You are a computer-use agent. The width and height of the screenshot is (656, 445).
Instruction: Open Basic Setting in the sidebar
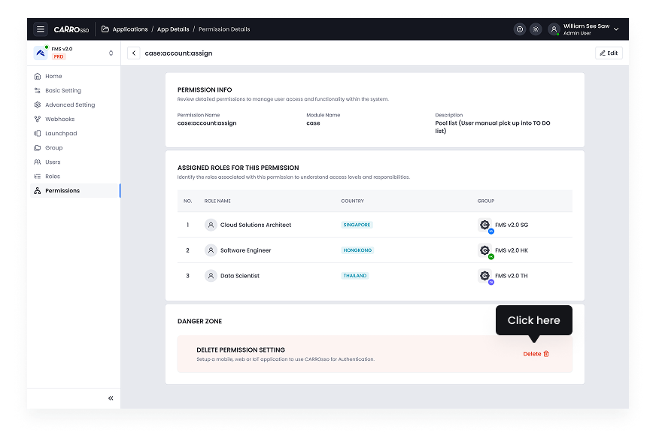(x=62, y=91)
